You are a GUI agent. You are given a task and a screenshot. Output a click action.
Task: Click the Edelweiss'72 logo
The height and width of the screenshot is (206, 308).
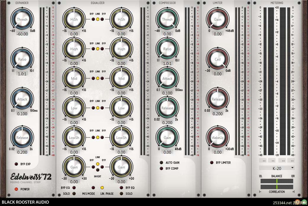(x=31, y=177)
